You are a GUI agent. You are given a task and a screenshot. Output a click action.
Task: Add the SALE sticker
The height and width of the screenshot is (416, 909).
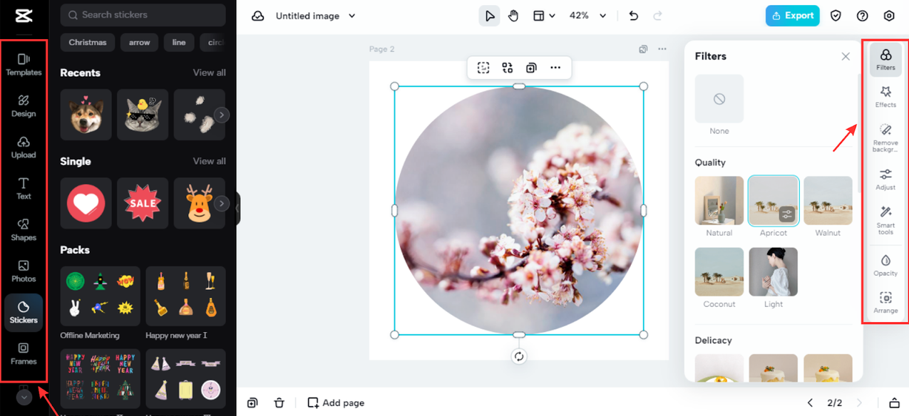coord(143,203)
